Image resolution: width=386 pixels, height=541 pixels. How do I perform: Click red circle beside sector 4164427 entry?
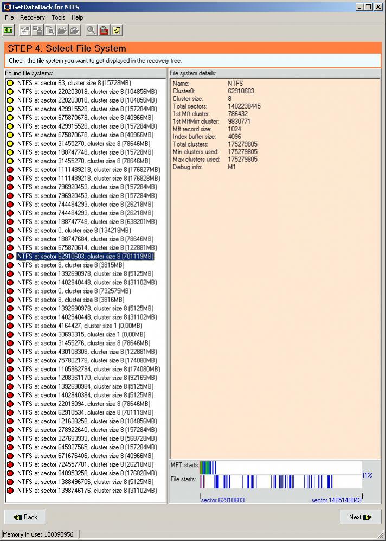pos(10,326)
